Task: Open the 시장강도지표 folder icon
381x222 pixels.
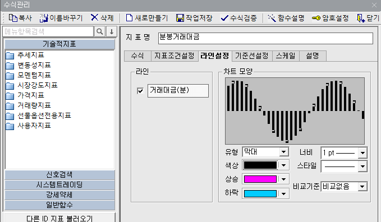Action: pos(10,86)
